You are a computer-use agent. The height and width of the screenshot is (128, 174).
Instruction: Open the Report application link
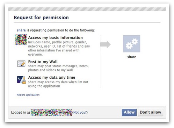click(28, 95)
